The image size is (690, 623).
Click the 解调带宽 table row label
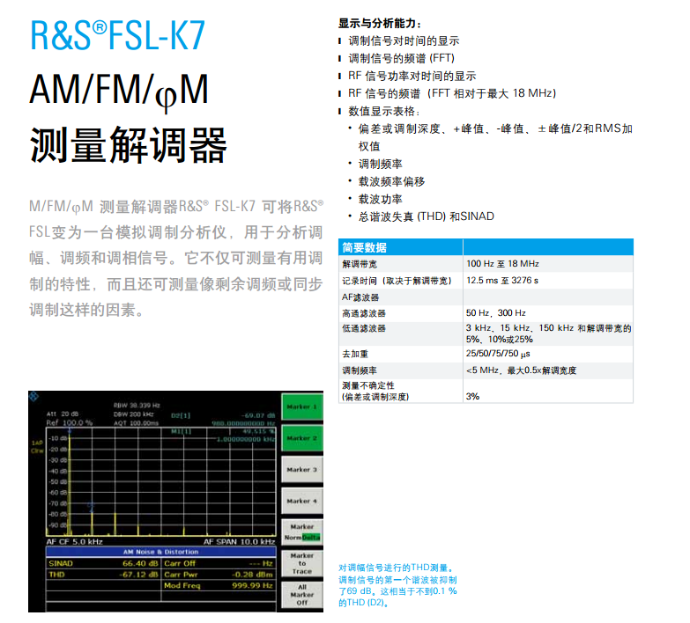pos(360,264)
